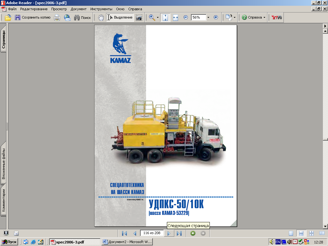The height and width of the screenshot is (246, 328).
Task: Toggle Fit Width view button
Action: point(176,18)
